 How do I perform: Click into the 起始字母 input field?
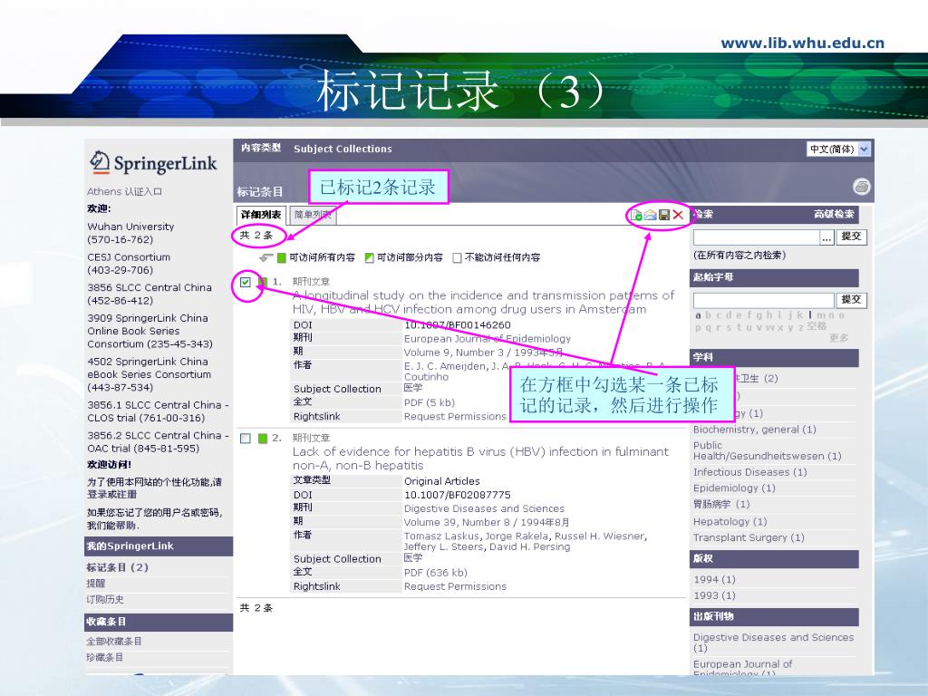[x=763, y=300]
